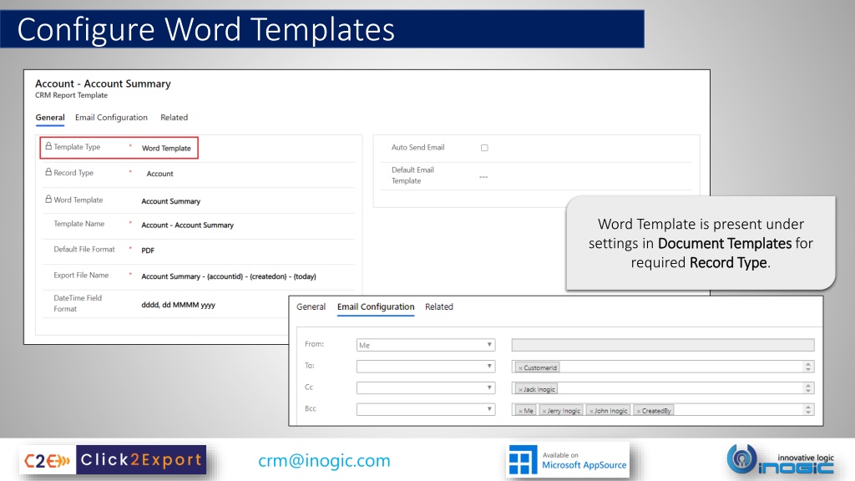Click the crm@inogic.com email link
This screenshot has width=855, height=481.
coord(325,460)
